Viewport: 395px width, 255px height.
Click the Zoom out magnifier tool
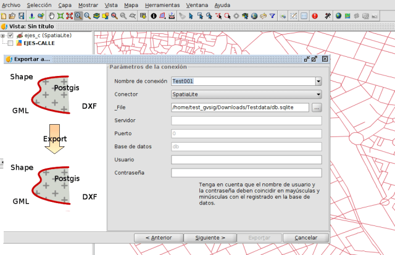pos(87,15)
